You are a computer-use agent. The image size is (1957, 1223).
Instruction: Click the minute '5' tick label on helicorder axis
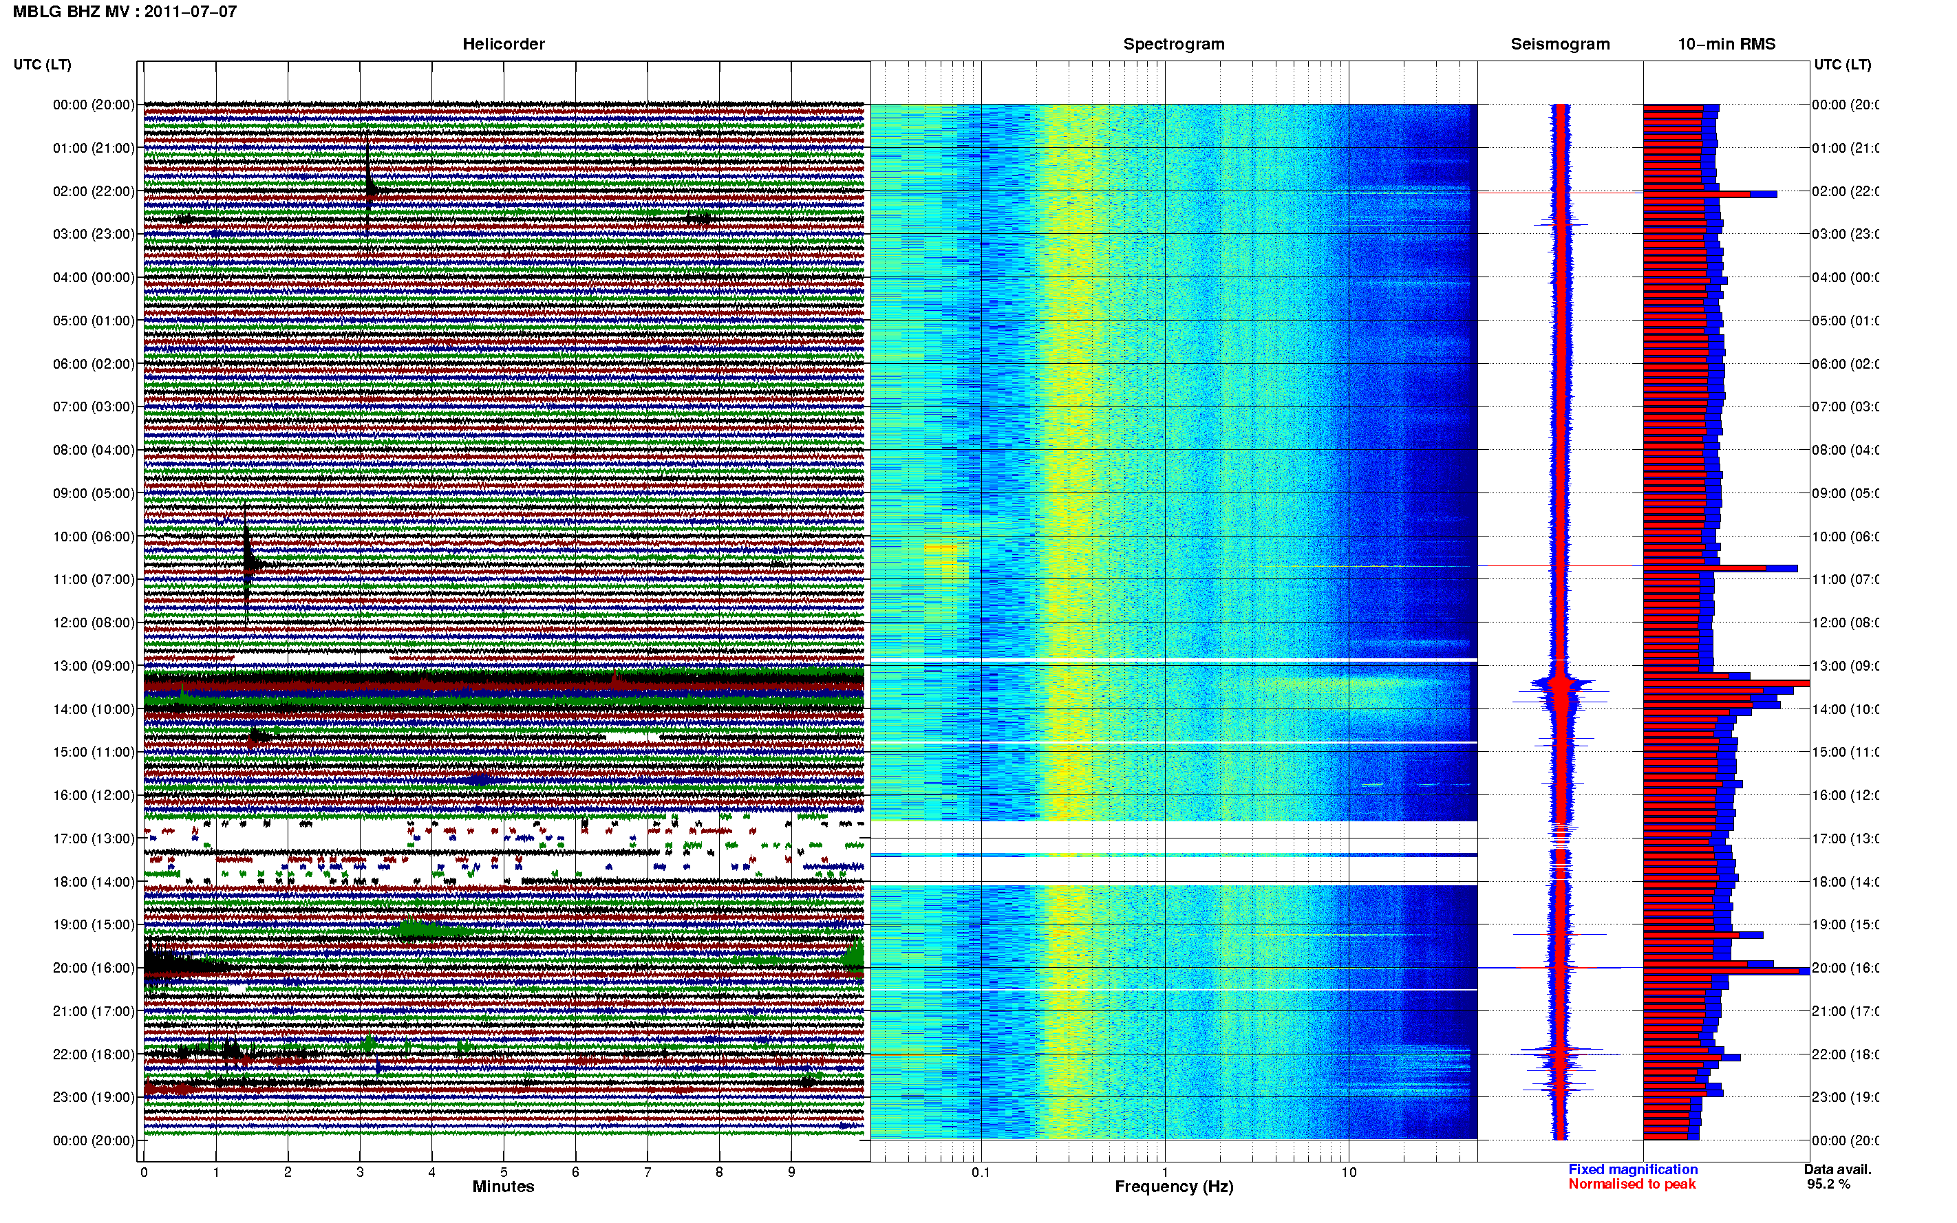click(x=503, y=1172)
